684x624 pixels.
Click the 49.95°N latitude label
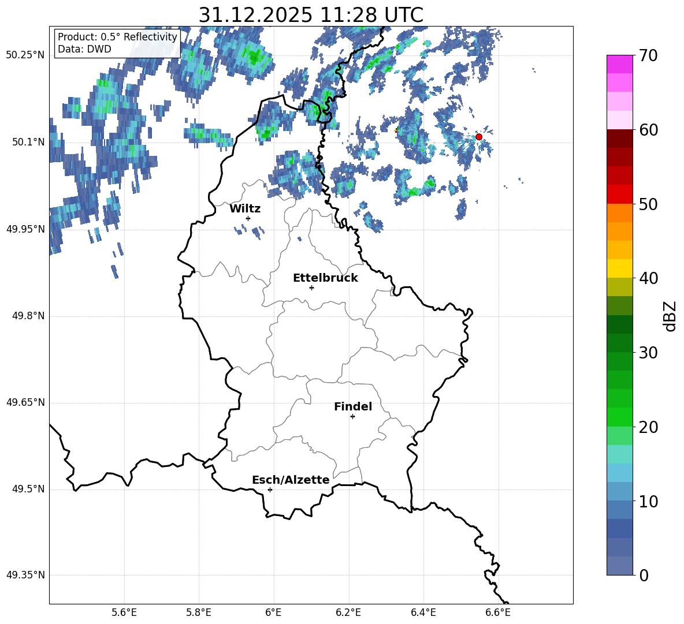pyautogui.click(x=25, y=229)
